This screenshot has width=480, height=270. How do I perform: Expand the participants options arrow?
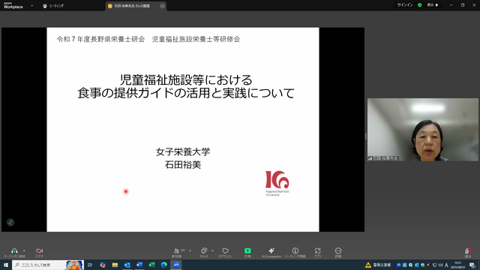(x=190, y=250)
